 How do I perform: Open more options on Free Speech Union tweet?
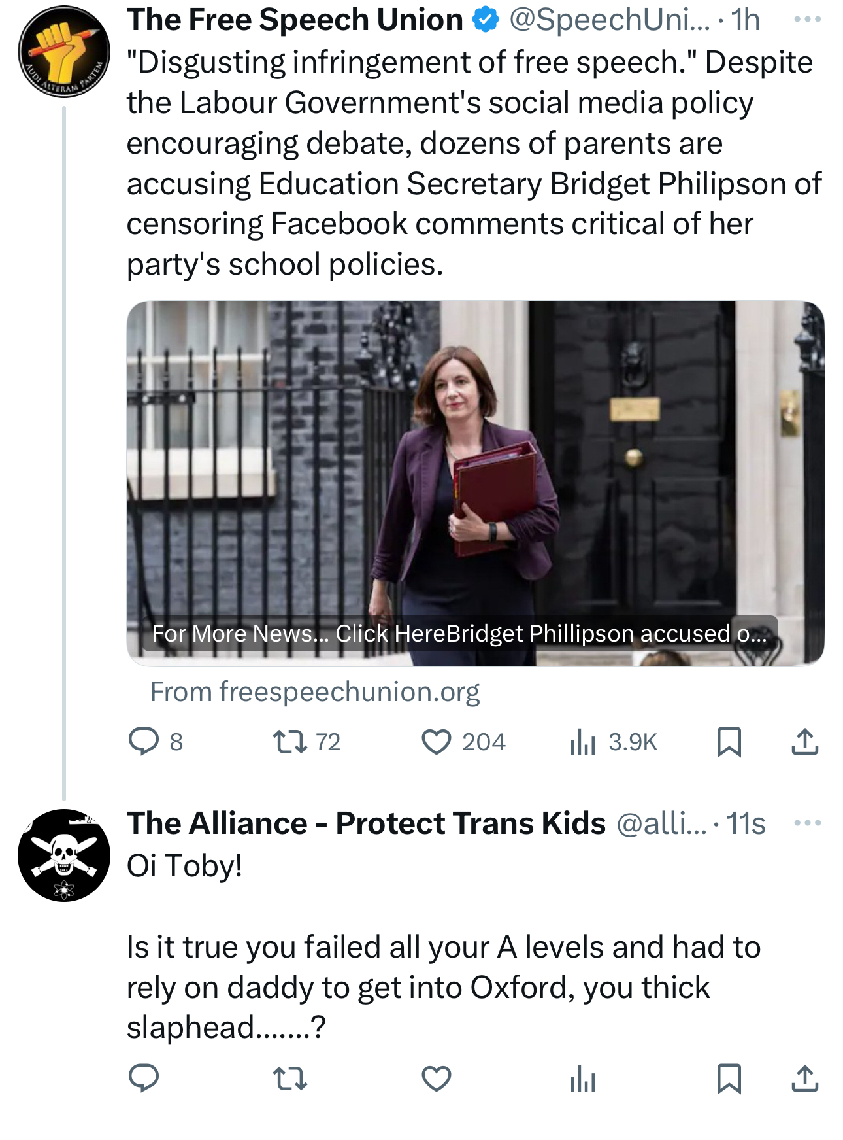[x=808, y=20]
